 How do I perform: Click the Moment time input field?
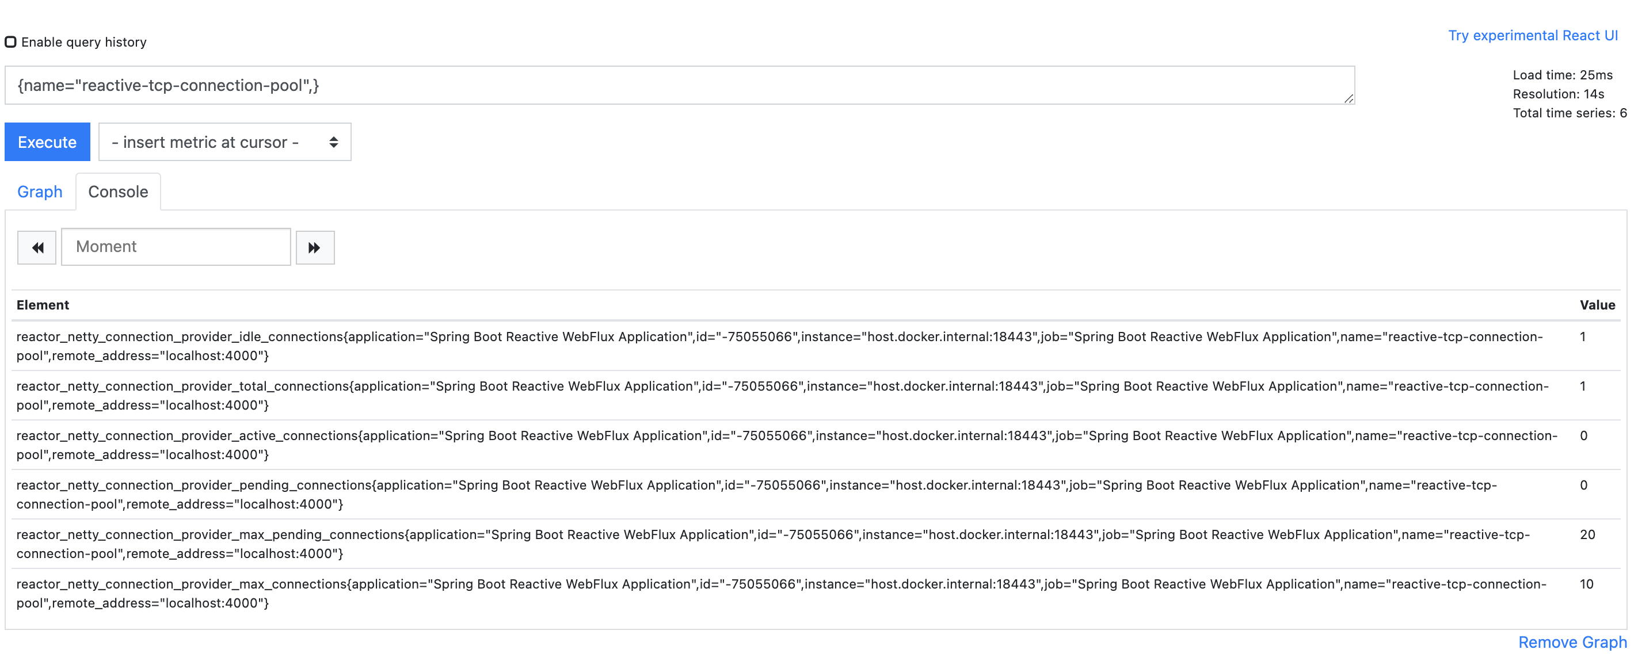click(176, 247)
